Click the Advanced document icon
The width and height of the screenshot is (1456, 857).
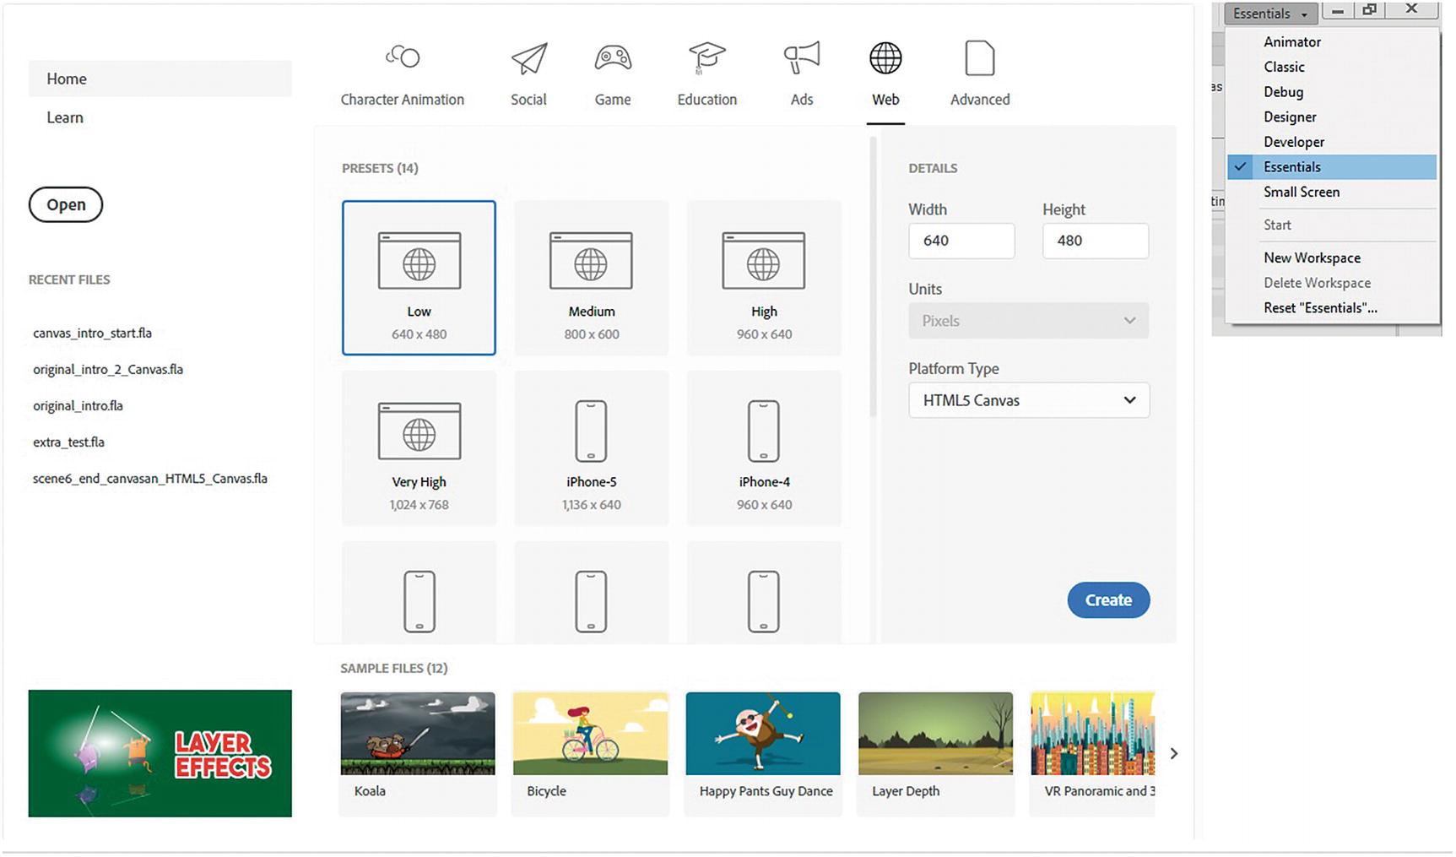coord(979,58)
